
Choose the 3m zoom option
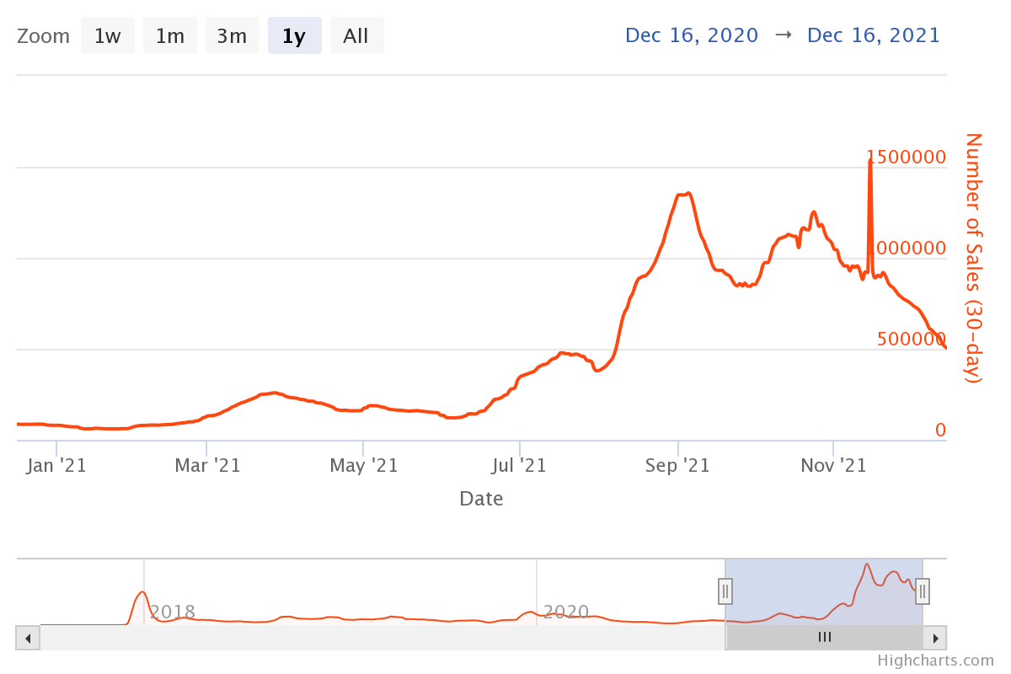coord(232,36)
